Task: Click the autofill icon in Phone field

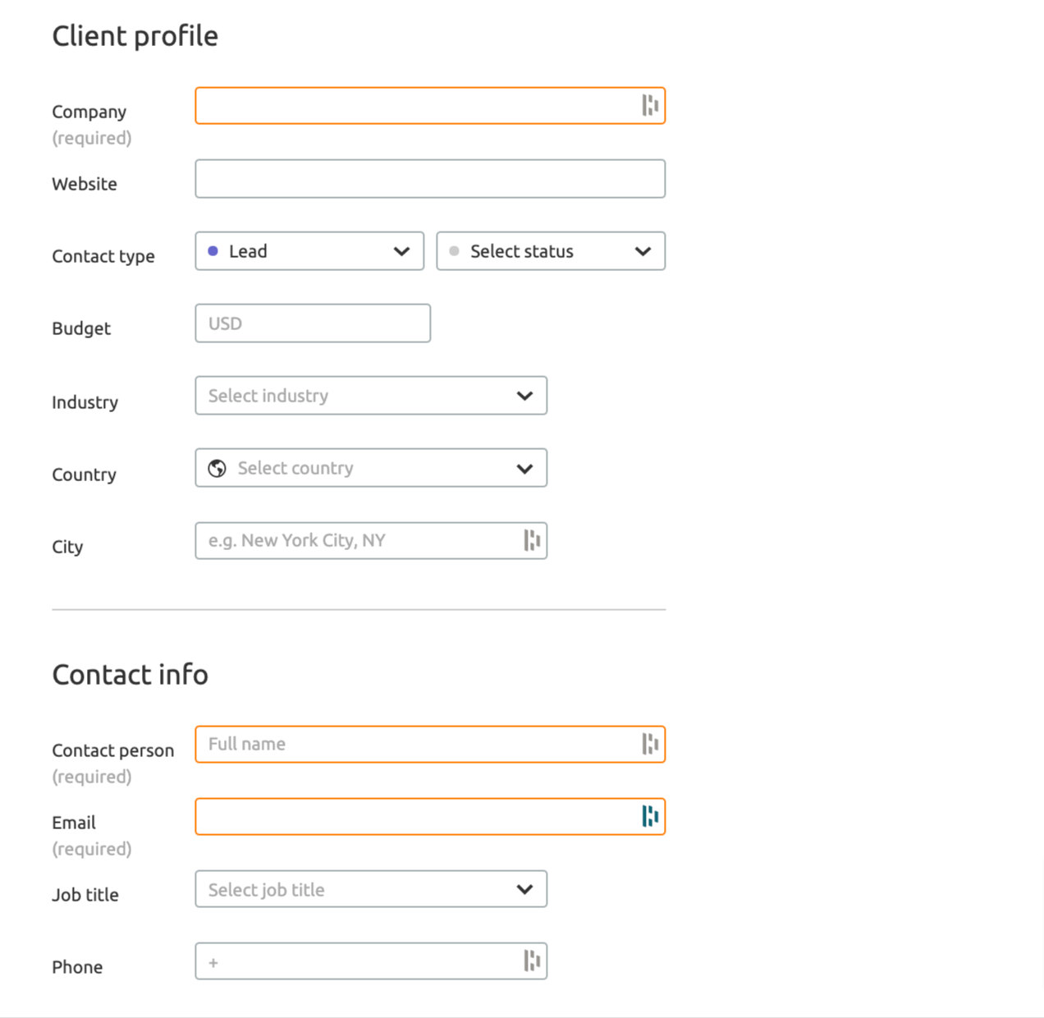Action: [x=532, y=961]
